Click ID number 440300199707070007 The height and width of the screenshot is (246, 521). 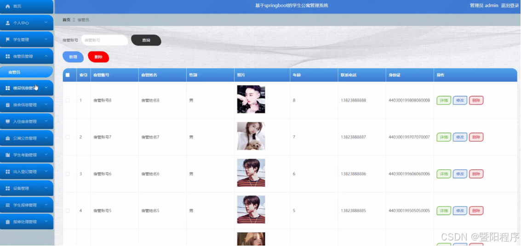409,137
